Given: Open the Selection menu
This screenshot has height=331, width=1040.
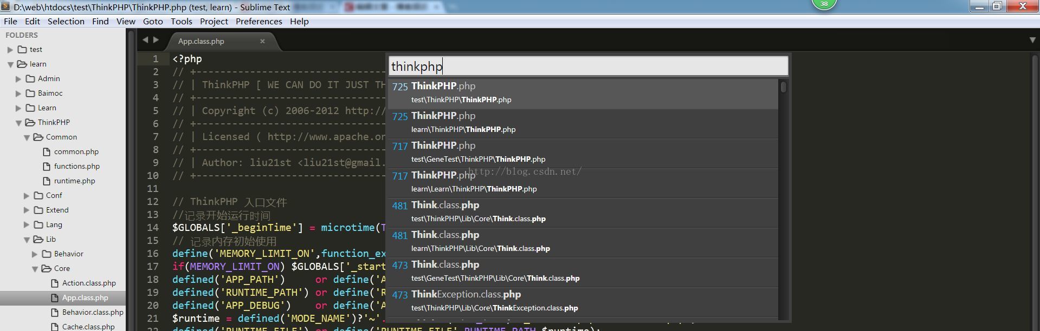Looking at the screenshot, I should 66,21.
